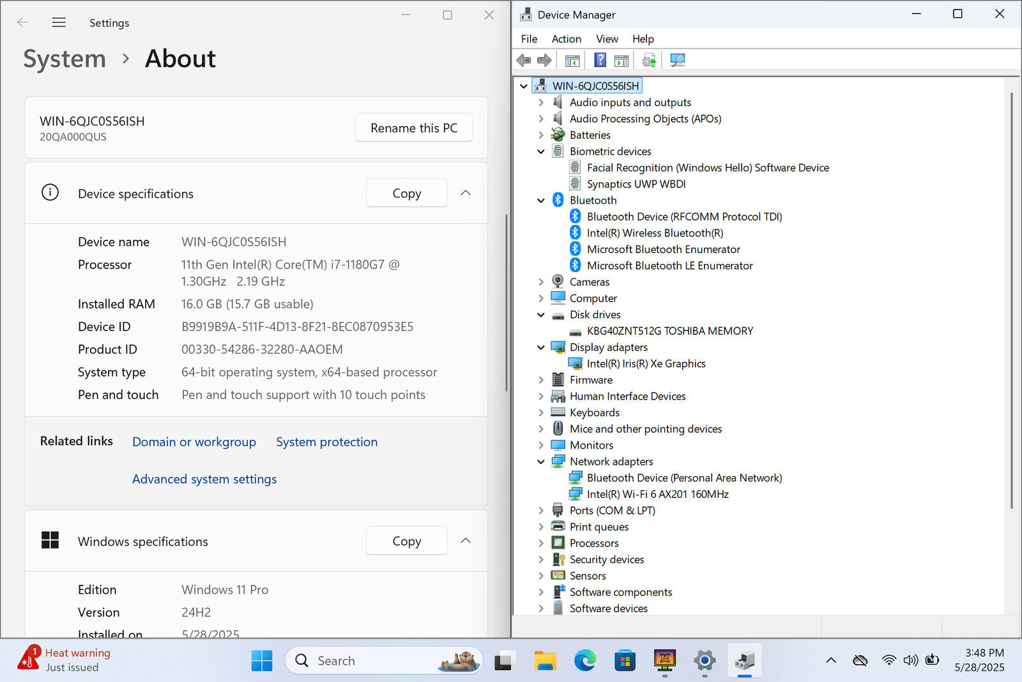The image size is (1022, 682).
Task: Open the Action menu
Action: coord(566,39)
